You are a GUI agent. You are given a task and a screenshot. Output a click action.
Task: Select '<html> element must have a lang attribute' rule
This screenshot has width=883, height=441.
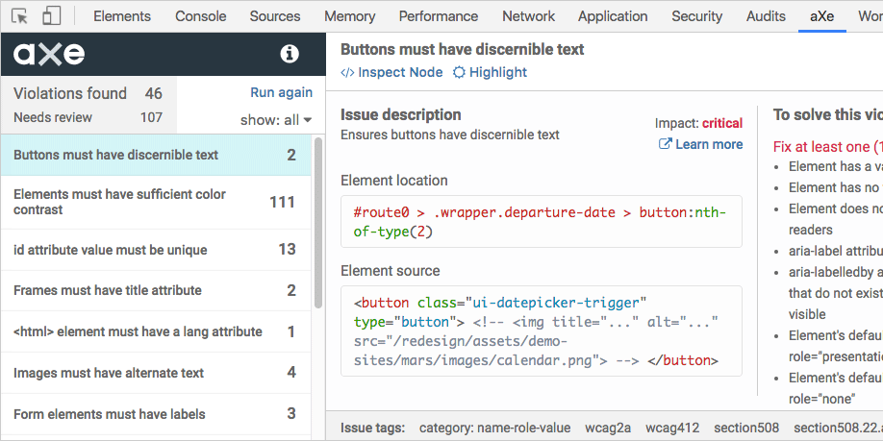(x=156, y=331)
